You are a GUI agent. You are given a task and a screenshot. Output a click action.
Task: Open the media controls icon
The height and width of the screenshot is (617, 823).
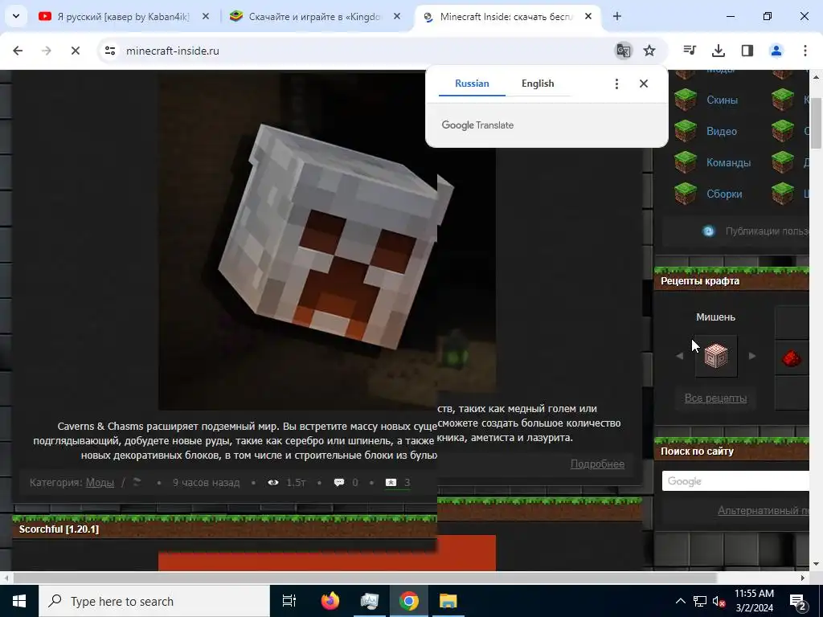coord(689,51)
